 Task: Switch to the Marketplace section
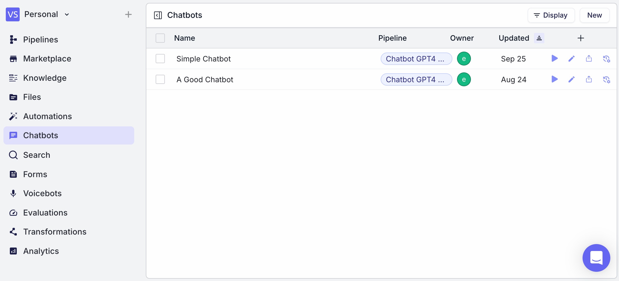(47, 59)
